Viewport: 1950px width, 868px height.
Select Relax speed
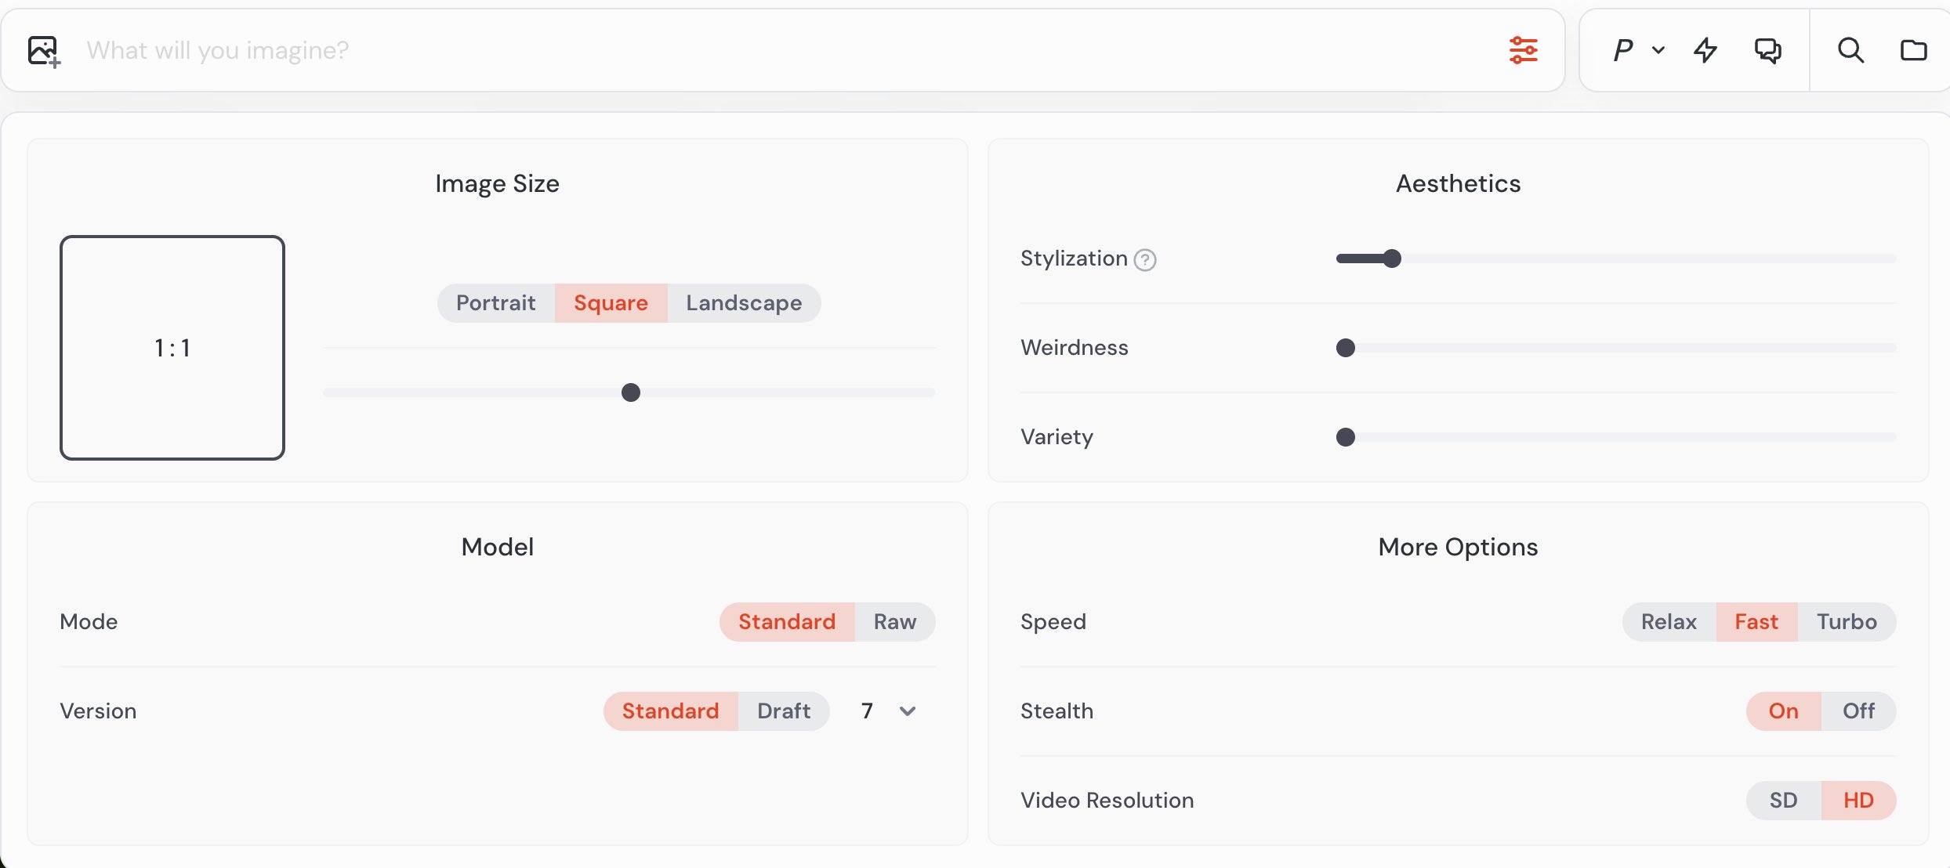pos(1669,622)
